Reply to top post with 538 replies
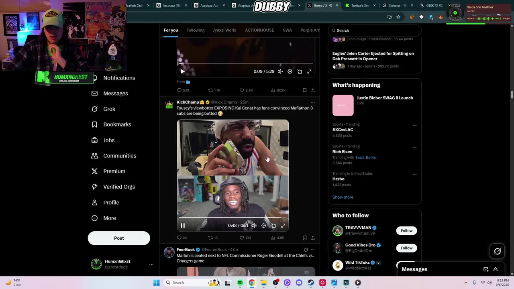This screenshot has width=514, height=289. tap(183, 90)
